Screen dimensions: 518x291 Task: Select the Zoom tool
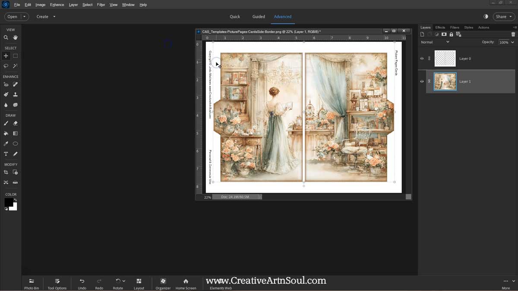click(x=6, y=38)
